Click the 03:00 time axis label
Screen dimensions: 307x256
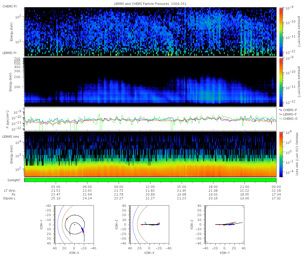click(x=56, y=187)
